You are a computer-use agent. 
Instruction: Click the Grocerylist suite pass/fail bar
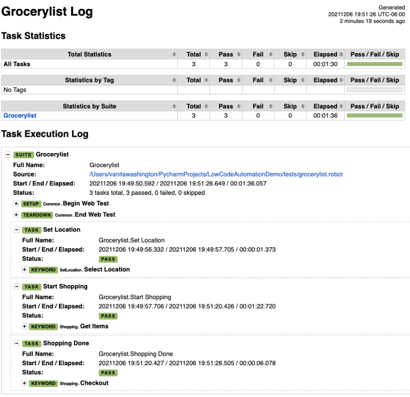point(374,116)
